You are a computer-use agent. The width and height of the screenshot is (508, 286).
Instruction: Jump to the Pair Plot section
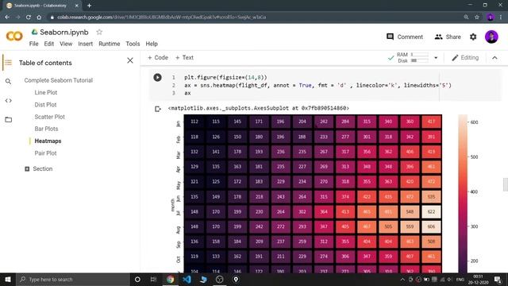coord(45,153)
